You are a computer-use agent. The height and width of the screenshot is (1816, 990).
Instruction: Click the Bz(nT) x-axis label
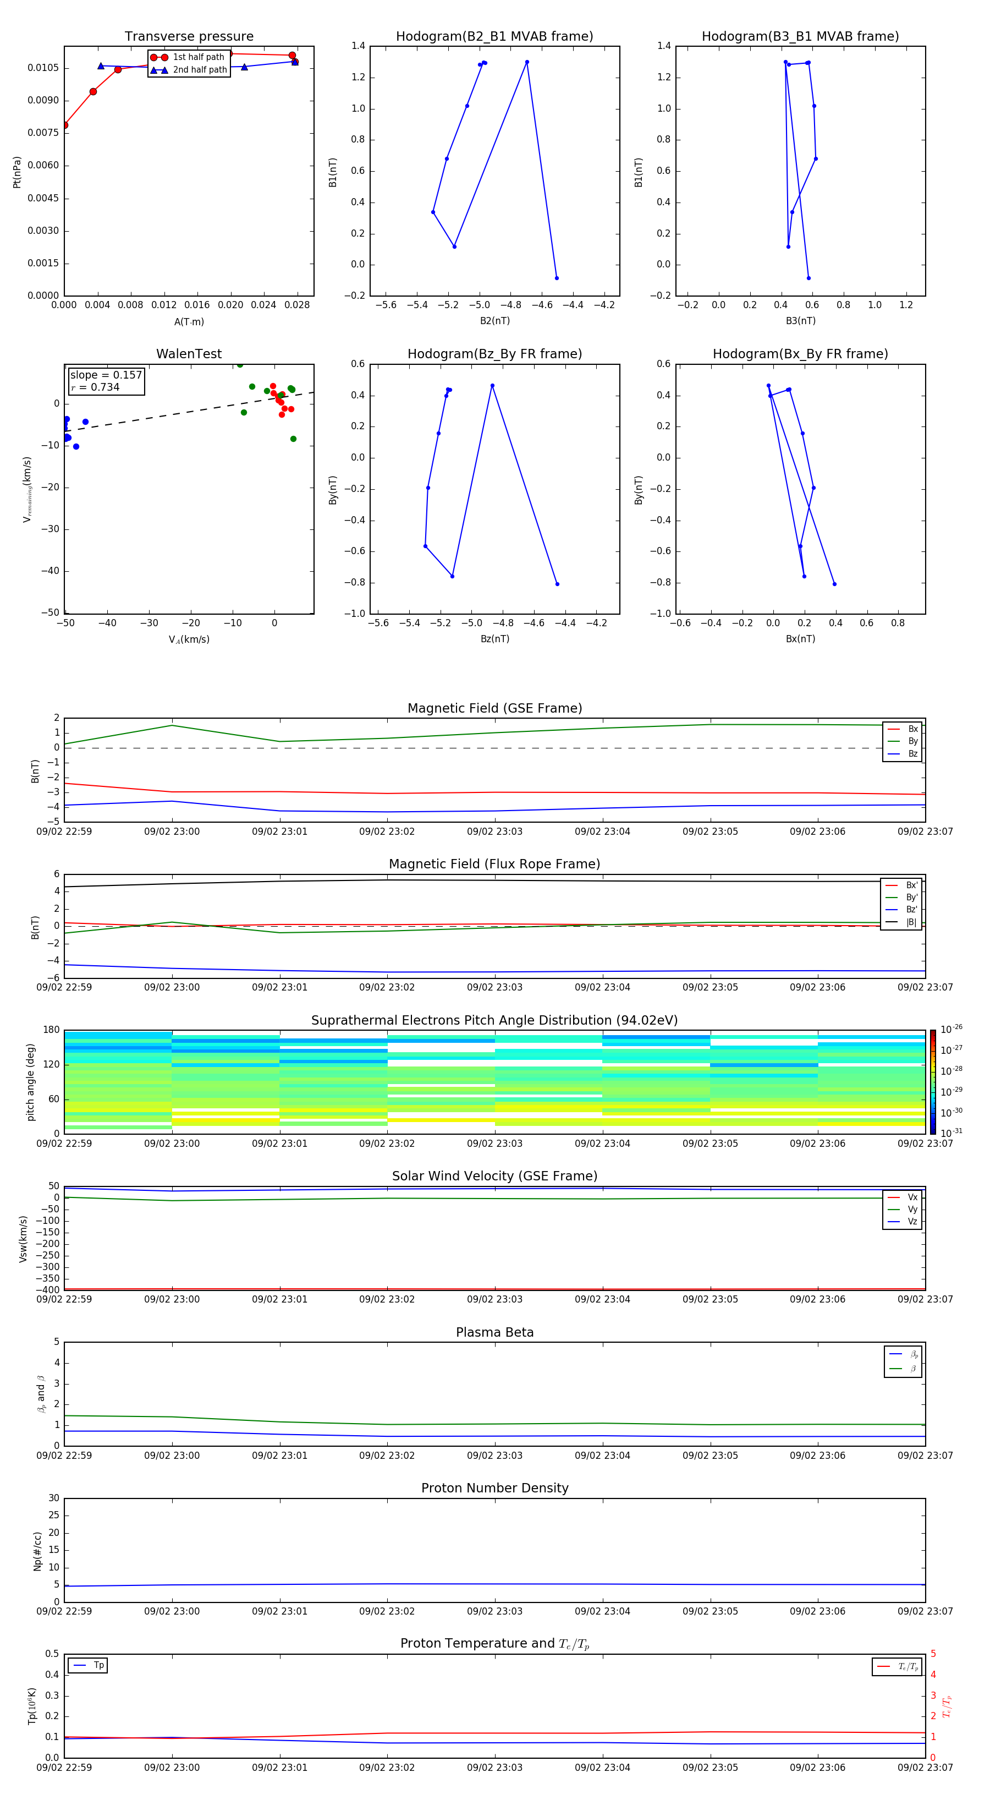click(x=494, y=639)
